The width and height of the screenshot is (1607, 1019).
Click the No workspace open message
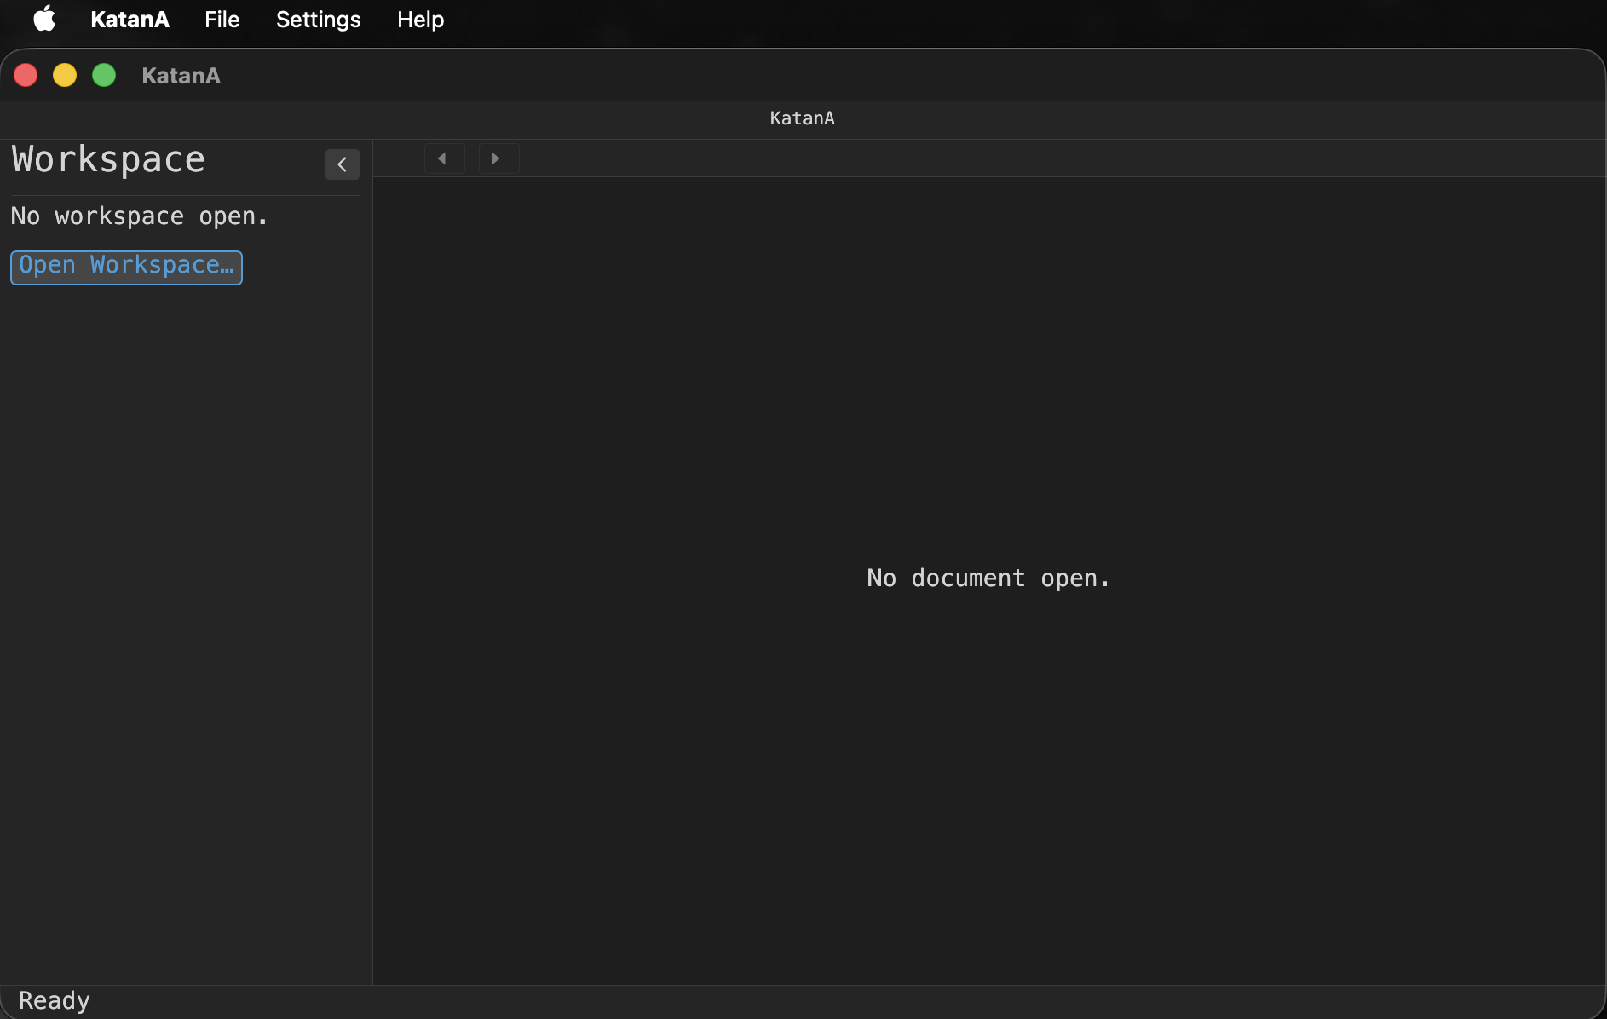[138, 216]
